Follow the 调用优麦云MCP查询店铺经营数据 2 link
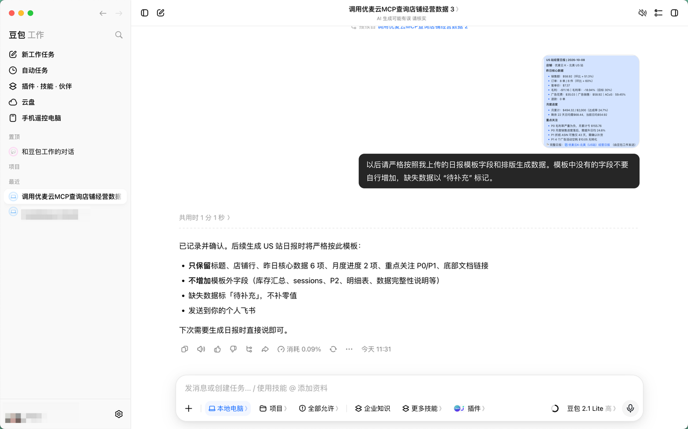688x429 pixels. [x=422, y=27]
